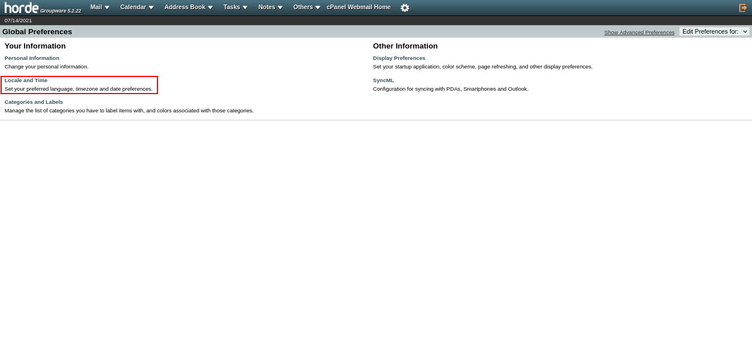Open the Settings gear icon

(x=405, y=7)
